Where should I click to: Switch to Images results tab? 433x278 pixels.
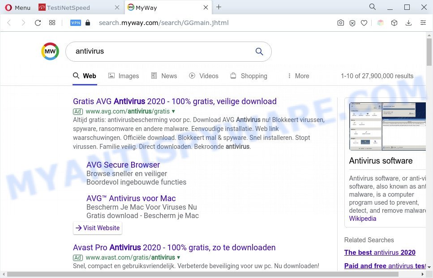click(124, 76)
